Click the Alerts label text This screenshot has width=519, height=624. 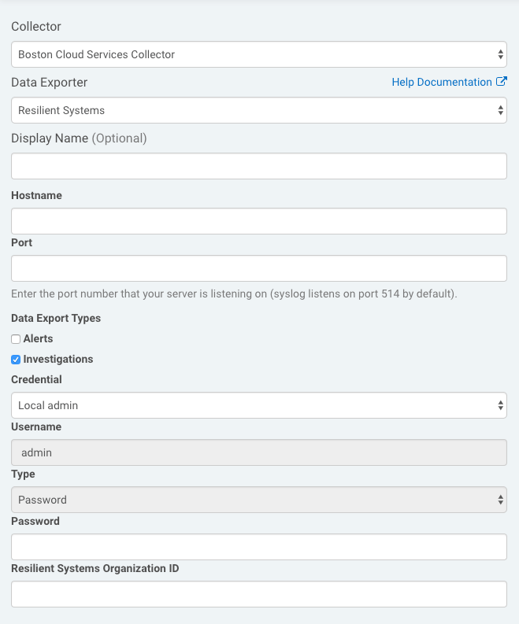point(39,338)
